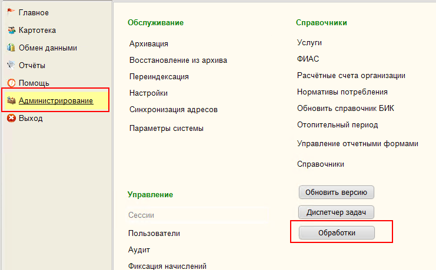This screenshot has width=436, height=270.
Task: Click the Отчёты sidebar icon
Action: (x=11, y=65)
